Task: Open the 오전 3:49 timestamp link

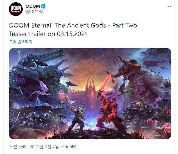Action: (x=18, y=147)
